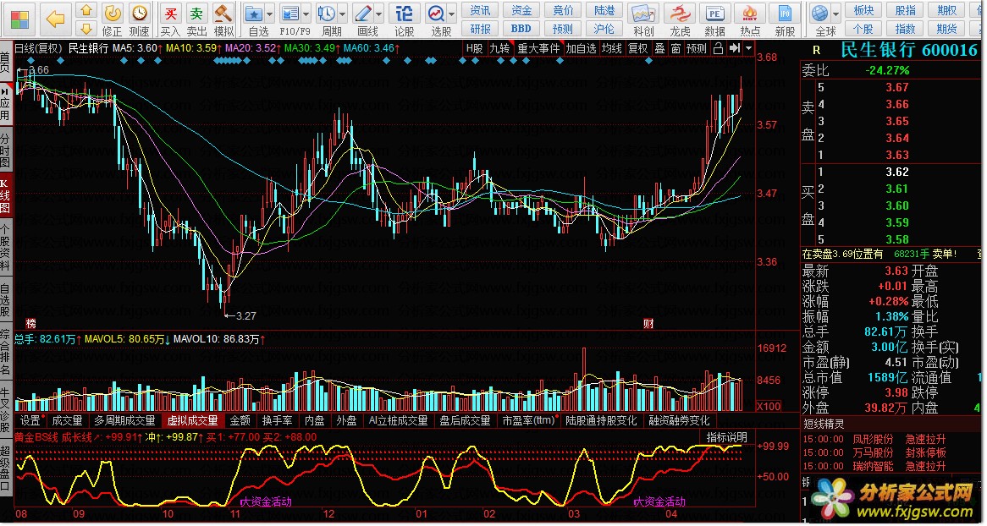The image size is (987, 526).
Task: Expand the 全球 globe dropdown arrow
Action: click(x=836, y=14)
